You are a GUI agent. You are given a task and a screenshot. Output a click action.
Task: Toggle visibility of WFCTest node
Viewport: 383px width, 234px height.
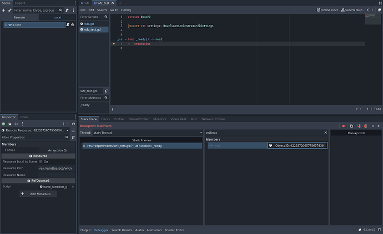click(73, 24)
